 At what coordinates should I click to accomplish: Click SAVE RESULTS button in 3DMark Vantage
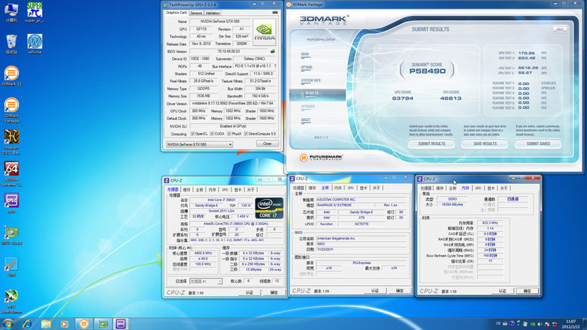point(485,144)
